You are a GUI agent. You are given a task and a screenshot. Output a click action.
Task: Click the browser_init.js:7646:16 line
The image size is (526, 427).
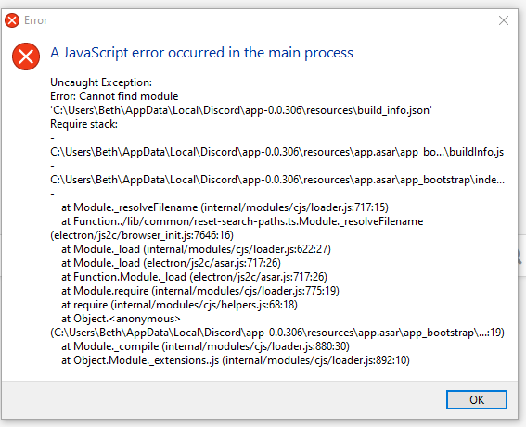[x=142, y=235]
